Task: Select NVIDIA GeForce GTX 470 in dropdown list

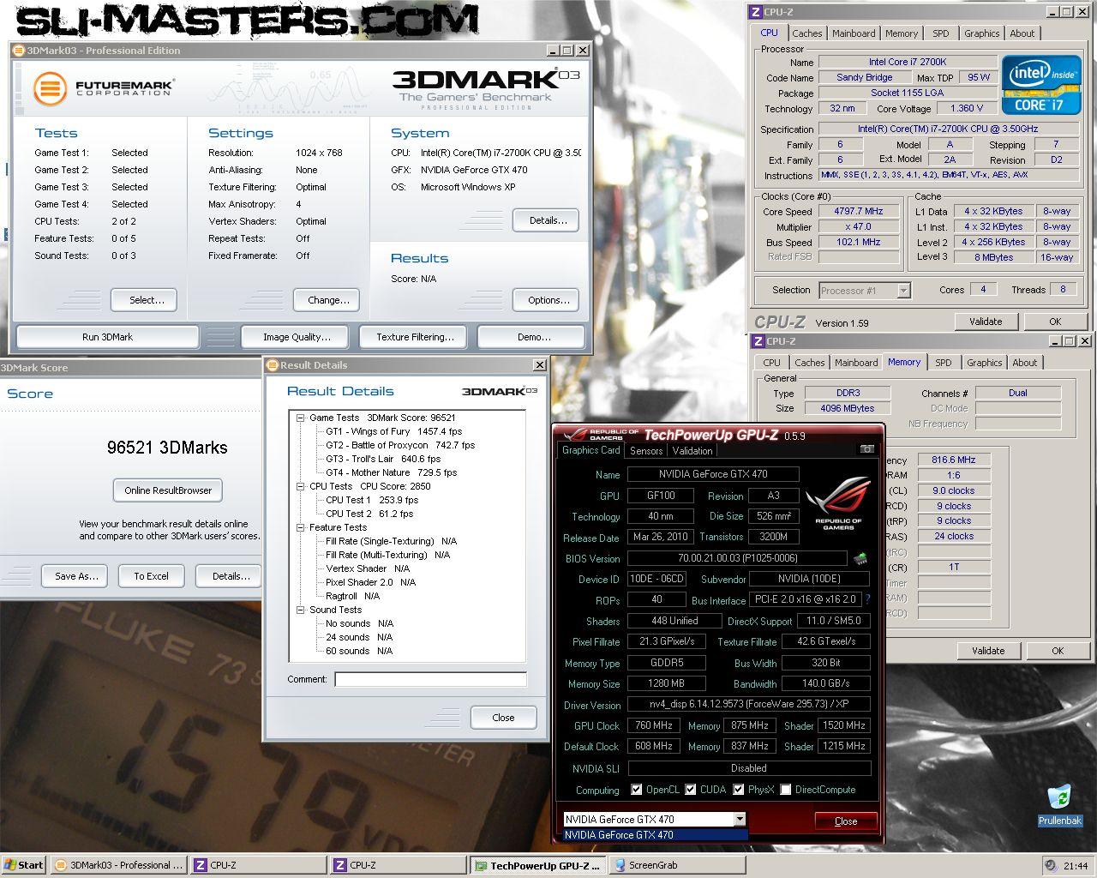Action: [x=655, y=834]
